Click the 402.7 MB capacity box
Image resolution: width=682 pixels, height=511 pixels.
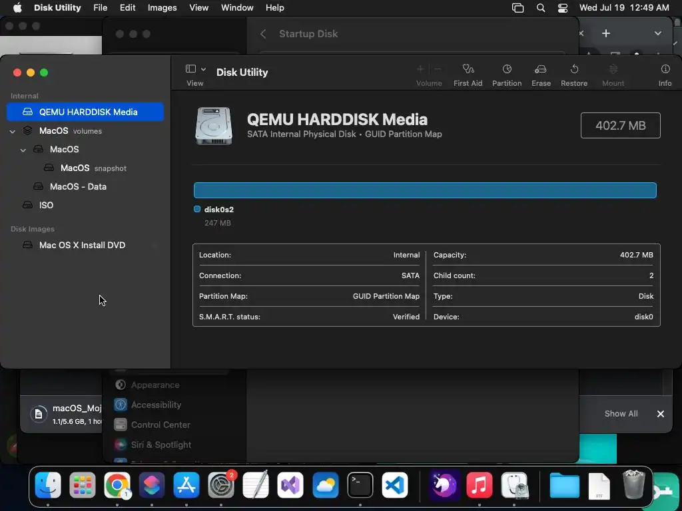coord(620,126)
